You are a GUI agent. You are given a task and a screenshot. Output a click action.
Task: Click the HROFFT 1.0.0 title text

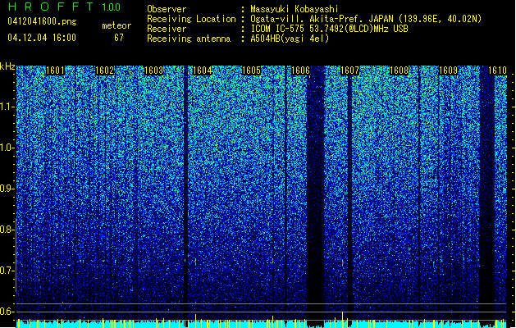point(64,7)
